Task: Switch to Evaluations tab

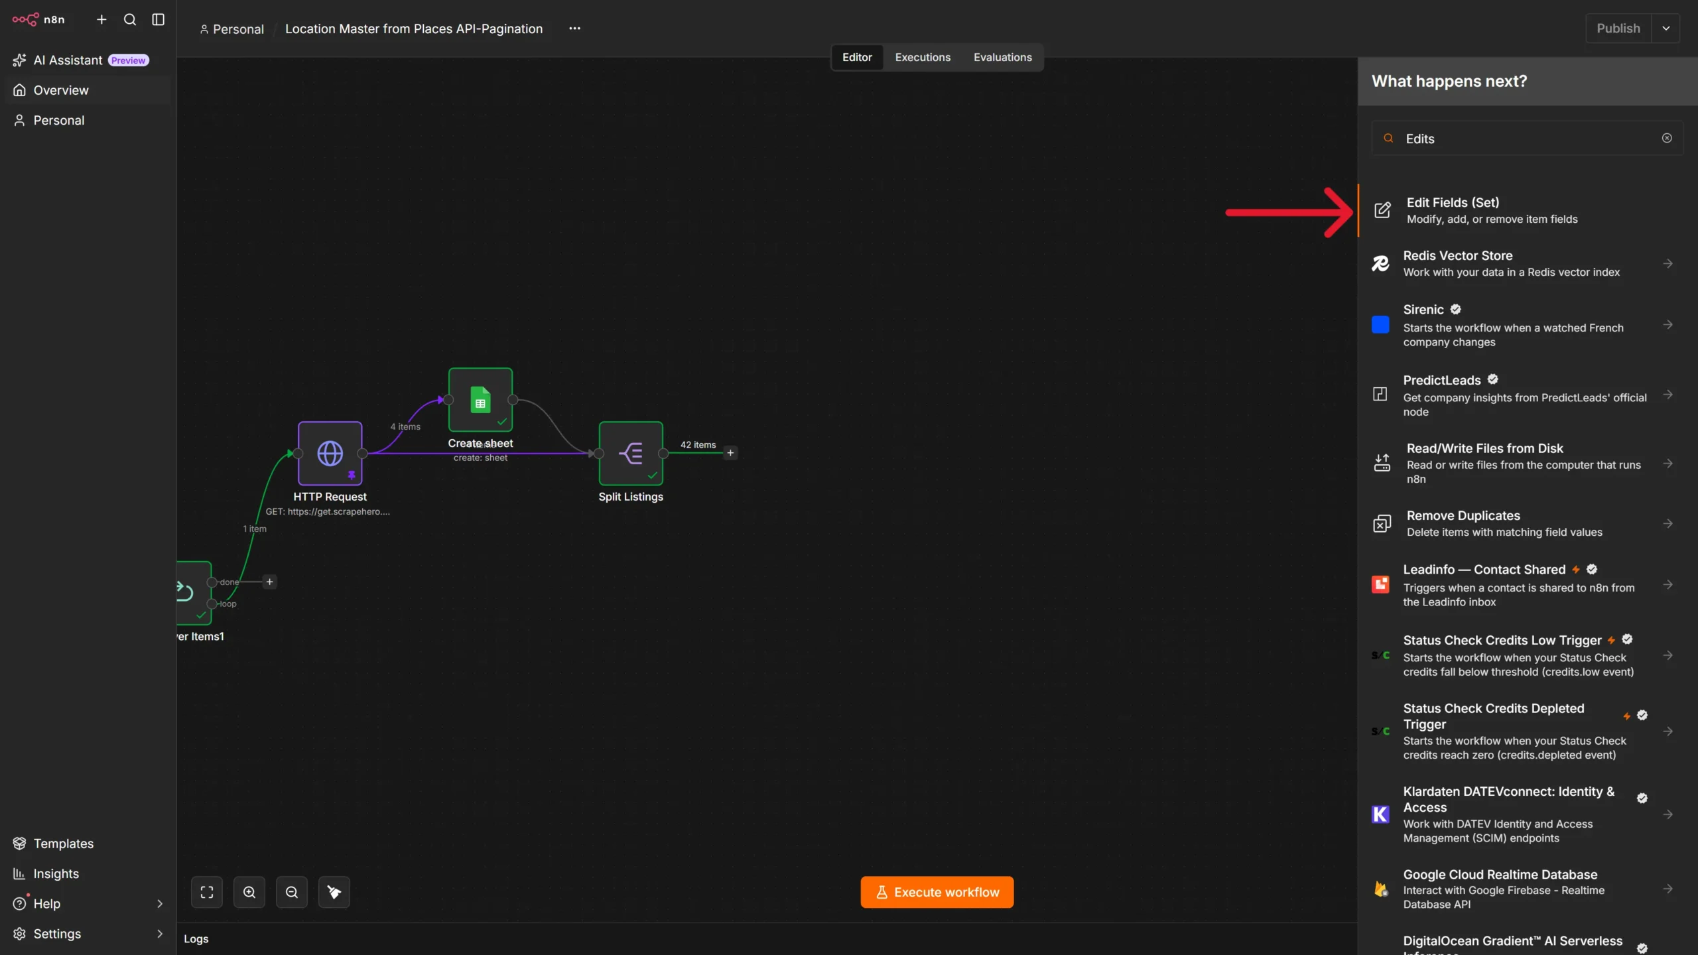Action: click(x=1002, y=57)
